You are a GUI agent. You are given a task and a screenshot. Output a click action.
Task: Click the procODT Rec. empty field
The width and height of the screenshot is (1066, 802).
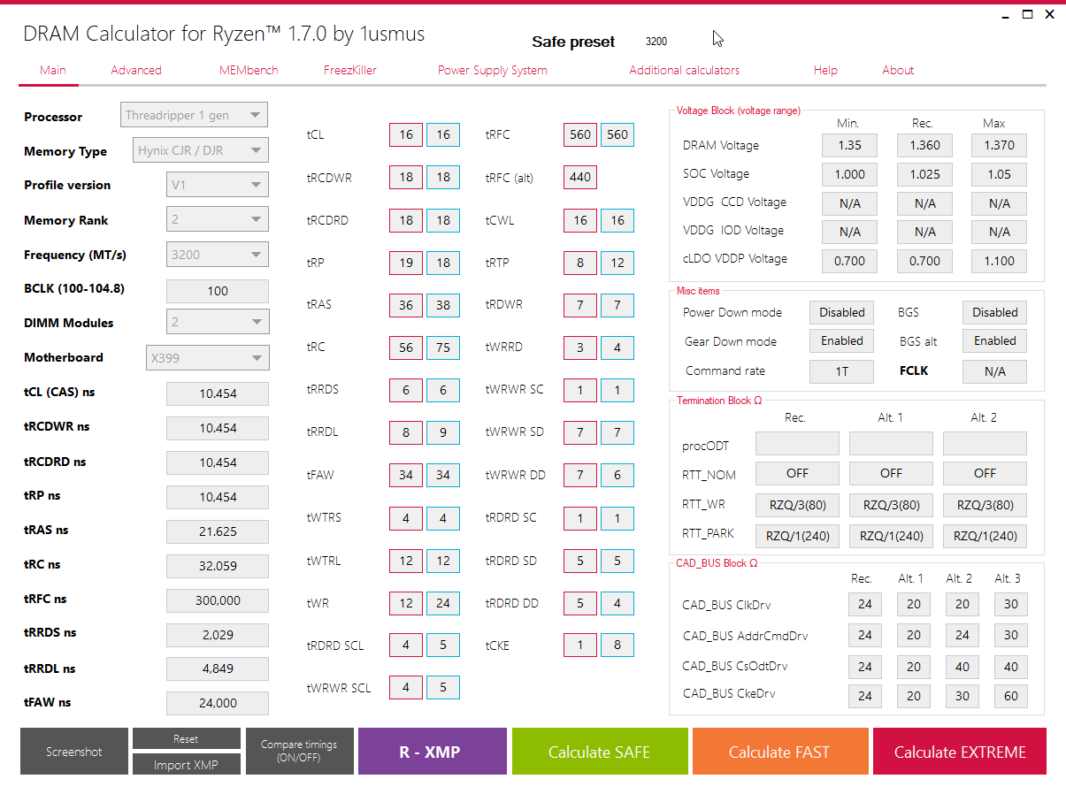click(797, 443)
